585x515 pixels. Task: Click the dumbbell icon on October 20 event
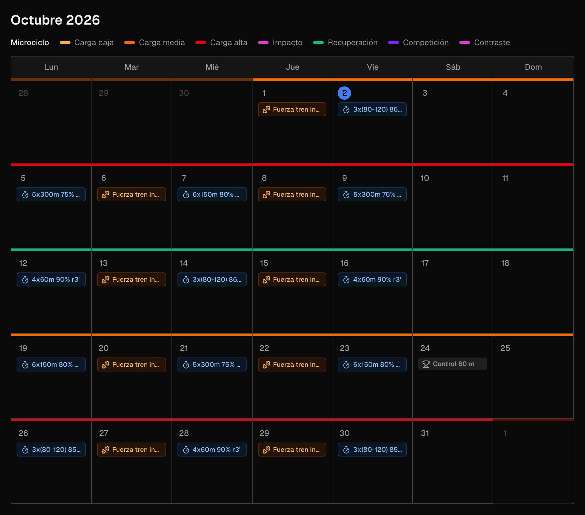[x=106, y=365]
